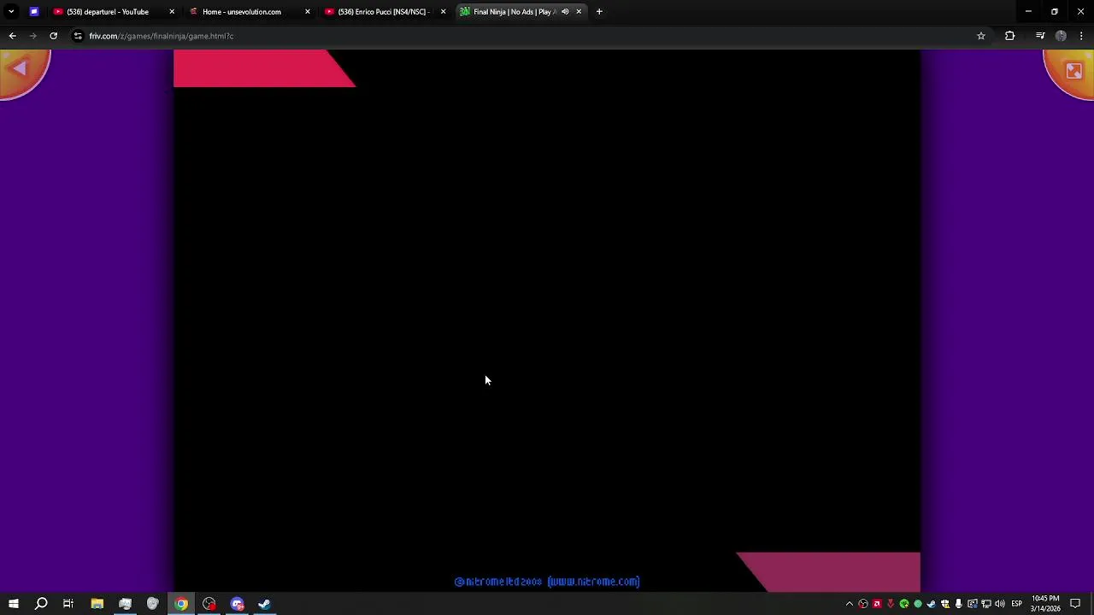Open the nitrome.com credit link in game
The height and width of the screenshot is (615, 1094).
(593, 582)
